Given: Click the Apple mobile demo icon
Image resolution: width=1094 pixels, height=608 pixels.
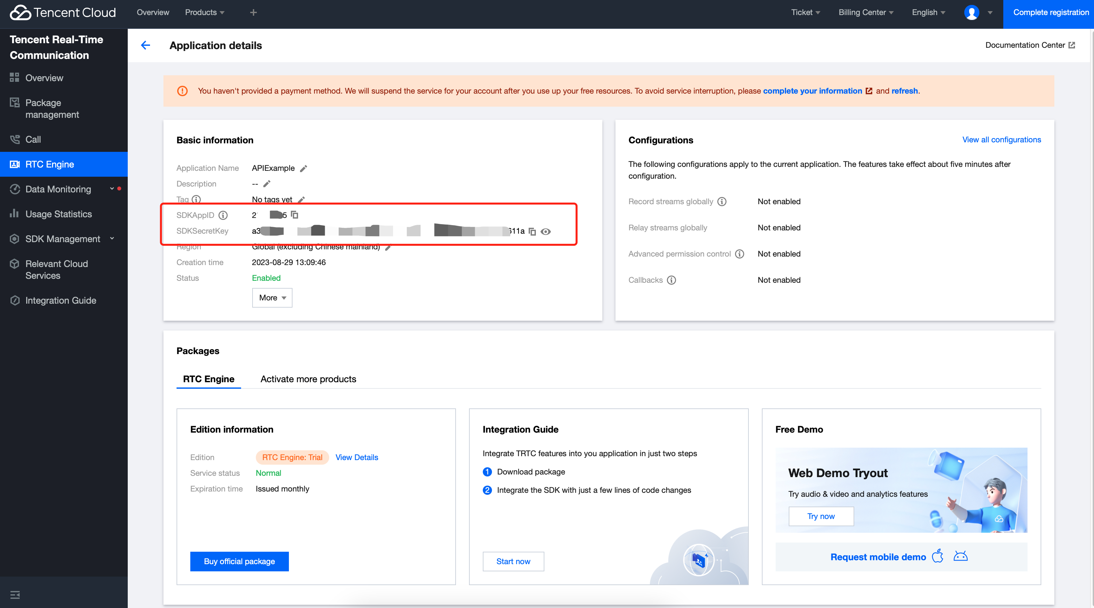Looking at the screenshot, I should tap(938, 556).
